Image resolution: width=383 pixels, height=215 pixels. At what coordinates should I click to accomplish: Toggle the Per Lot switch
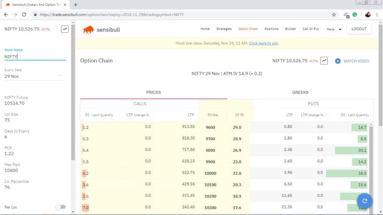(x=60, y=207)
